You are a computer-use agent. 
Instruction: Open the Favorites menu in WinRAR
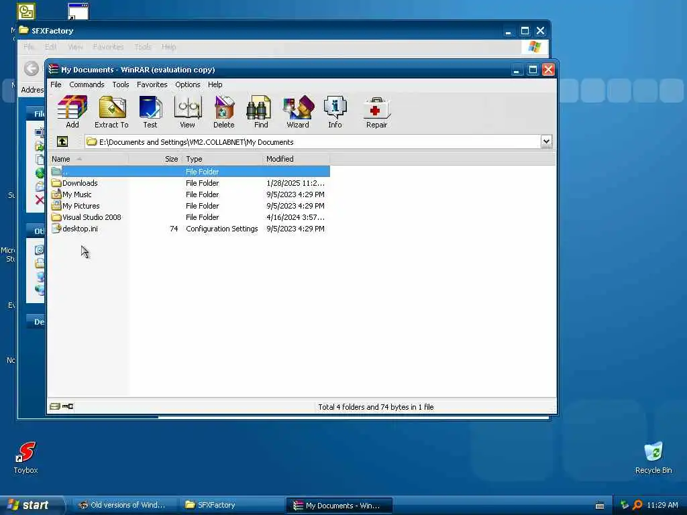coord(152,84)
